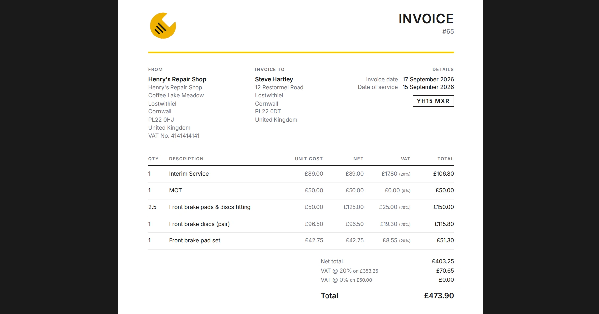
Task: Select the invoice number #65
Action: click(448, 31)
